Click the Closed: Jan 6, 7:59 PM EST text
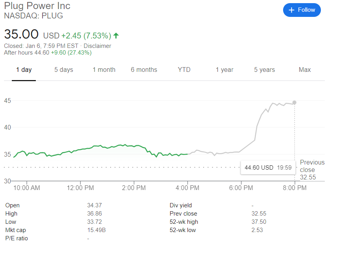Screen dimensions: 339x256 41,46
